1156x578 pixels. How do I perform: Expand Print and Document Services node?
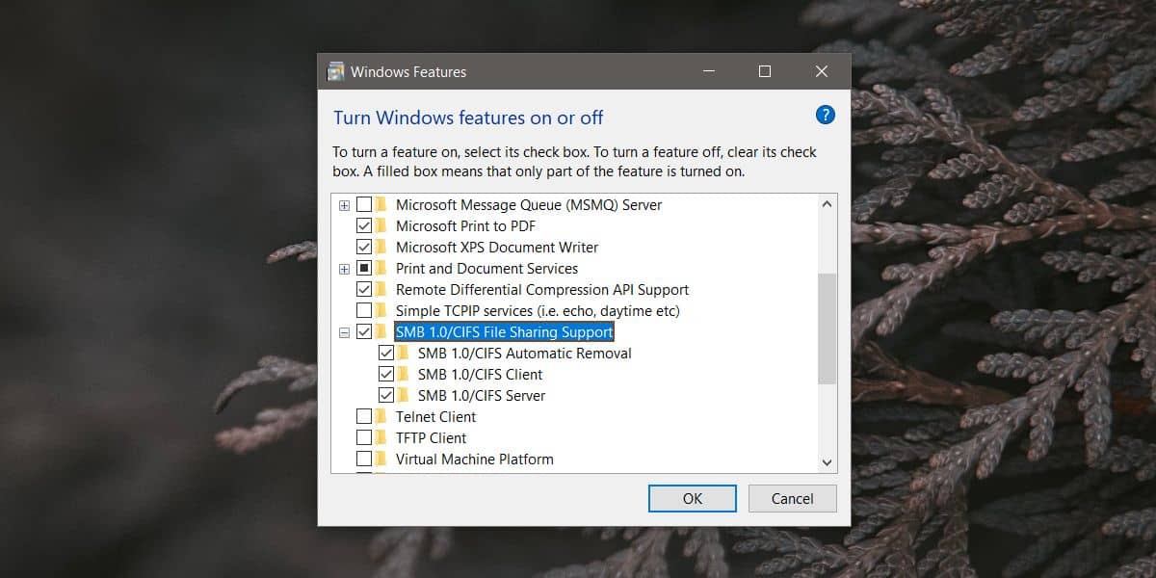345,269
